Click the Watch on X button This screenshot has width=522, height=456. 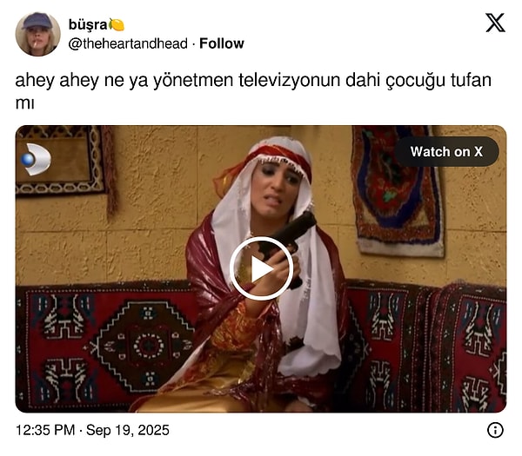(x=446, y=151)
